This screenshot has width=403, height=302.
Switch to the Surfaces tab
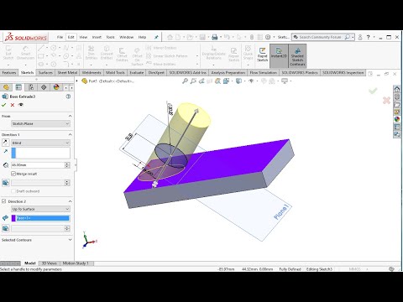tap(45, 73)
